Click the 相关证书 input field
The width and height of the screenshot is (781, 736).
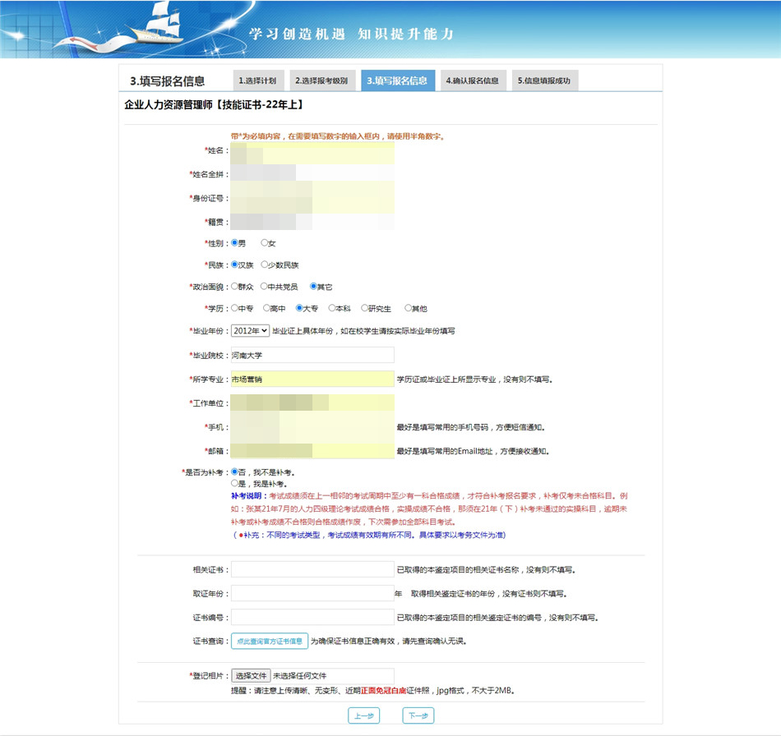(x=312, y=569)
